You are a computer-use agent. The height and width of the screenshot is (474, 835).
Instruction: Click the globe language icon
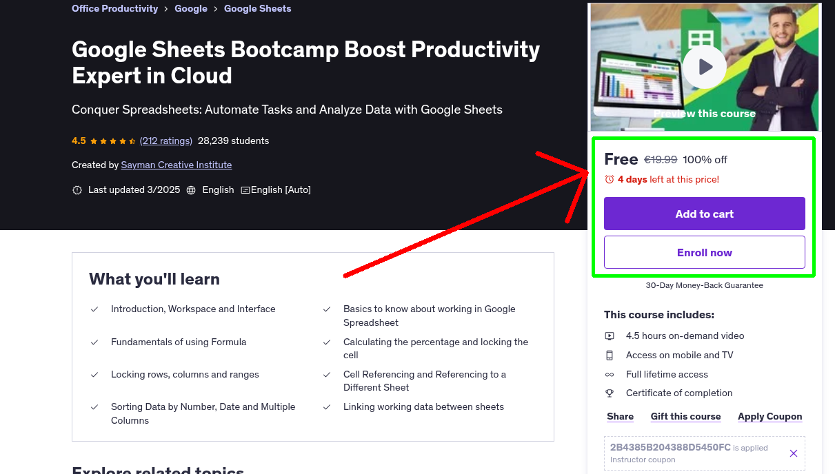191,190
